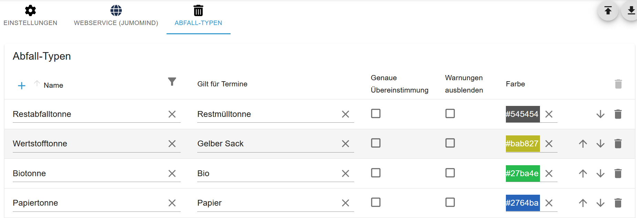637x218 pixels.
Task: Enable exact match for Restabfalltonne
Action: (376, 113)
